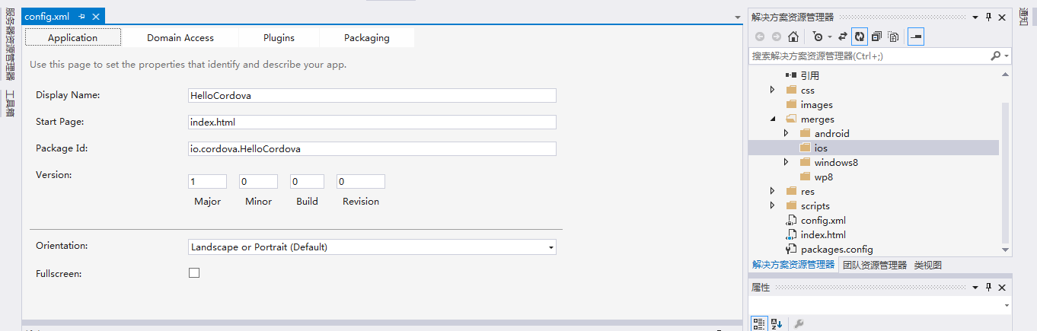Click the Home icon in Solution Explorer toolbar
This screenshot has width=1037, height=331.
pyautogui.click(x=793, y=36)
